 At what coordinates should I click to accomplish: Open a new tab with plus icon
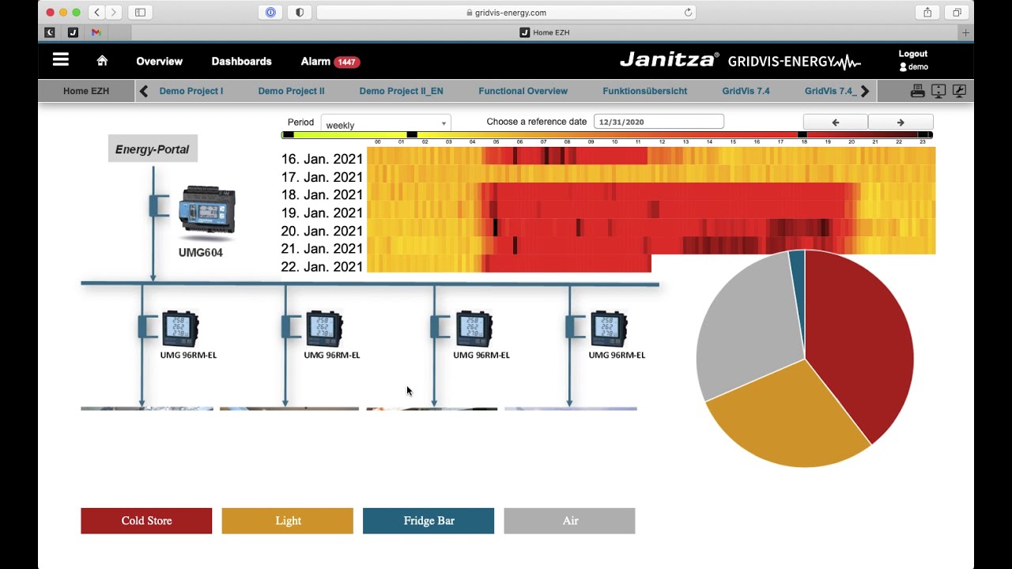coord(965,32)
